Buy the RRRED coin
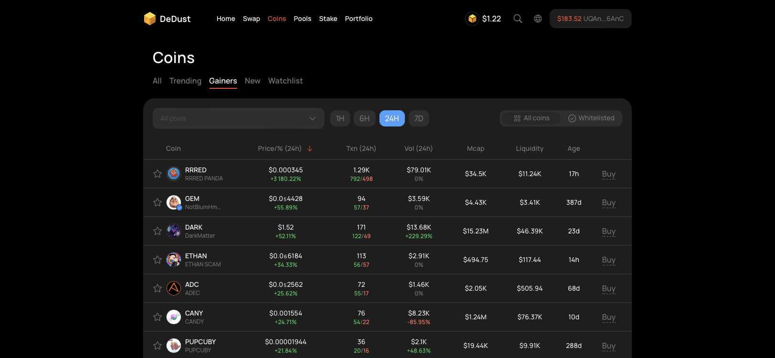This screenshot has height=358, width=775. coord(609,174)
